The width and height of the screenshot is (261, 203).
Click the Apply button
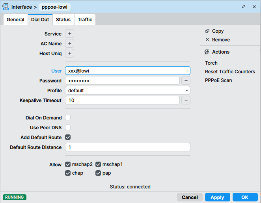pyautogui.click(x=217, y=197)
